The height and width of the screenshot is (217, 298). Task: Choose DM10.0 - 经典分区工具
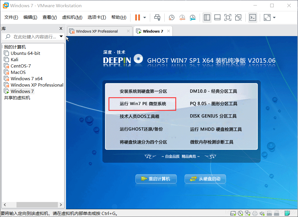(214, 91)
